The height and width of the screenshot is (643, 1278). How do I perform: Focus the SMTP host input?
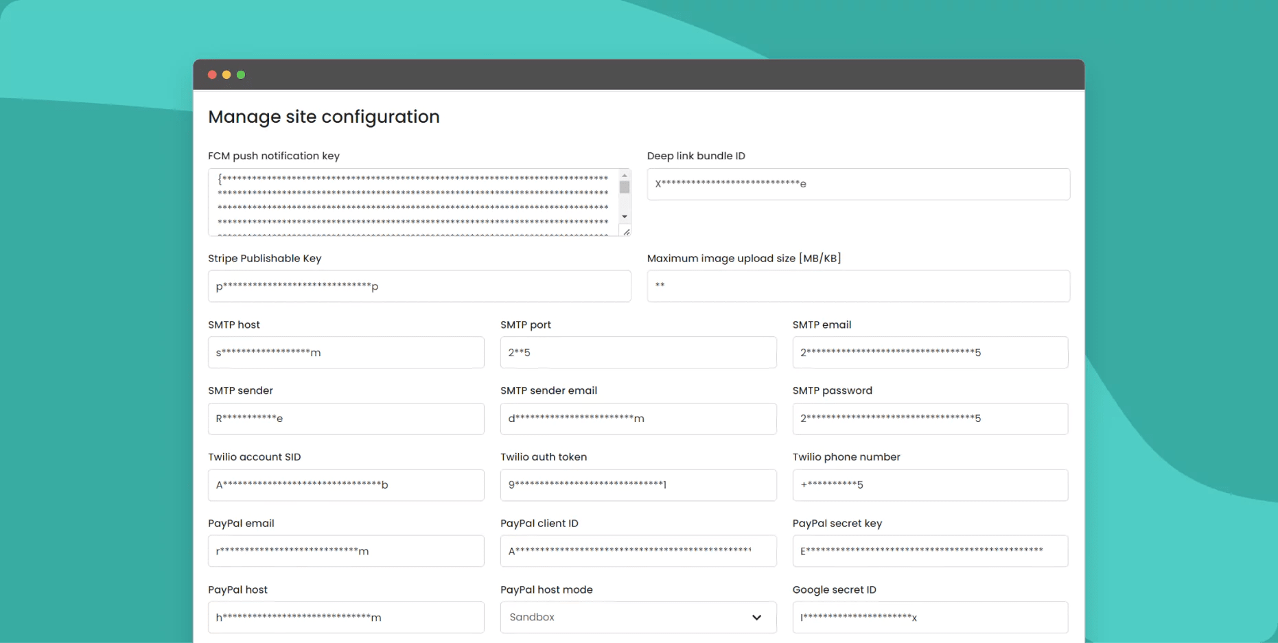click(346, 353)
